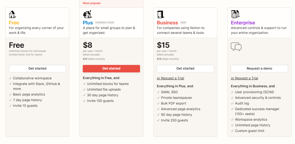Click the Business plan building icon
The image size is (295, 144).
click(x=161, y=14)
